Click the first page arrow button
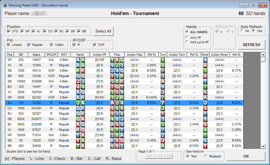Image resolution: width=270 pixels, height=165 pixels. pyautogui.click(x=148, y=156)
